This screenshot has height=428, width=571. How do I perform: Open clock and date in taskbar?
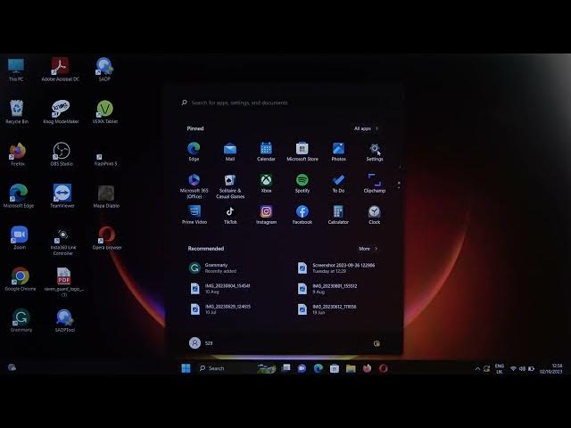coord(551,368)
